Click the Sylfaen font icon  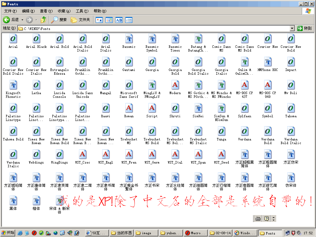point(244,108)
